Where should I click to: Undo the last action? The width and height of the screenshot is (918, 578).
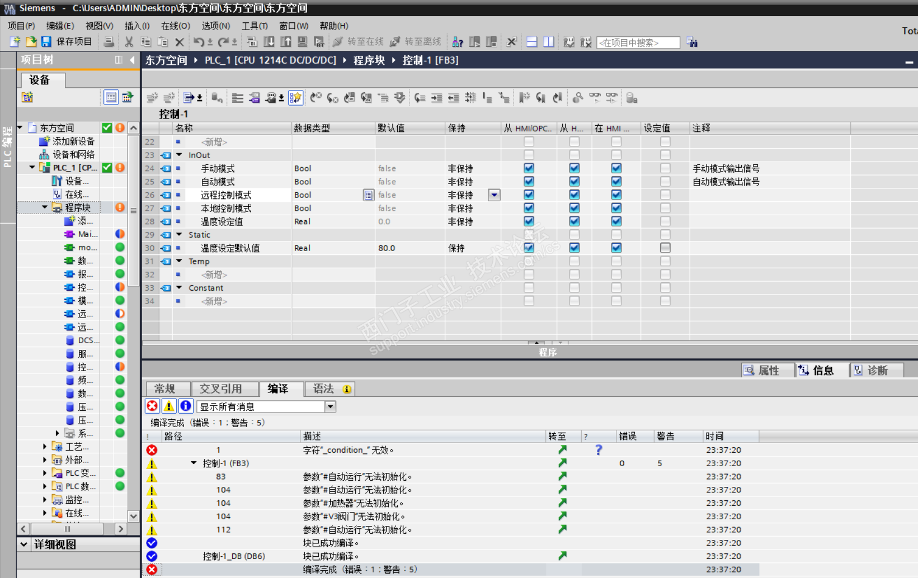click(x=199, y=42)
